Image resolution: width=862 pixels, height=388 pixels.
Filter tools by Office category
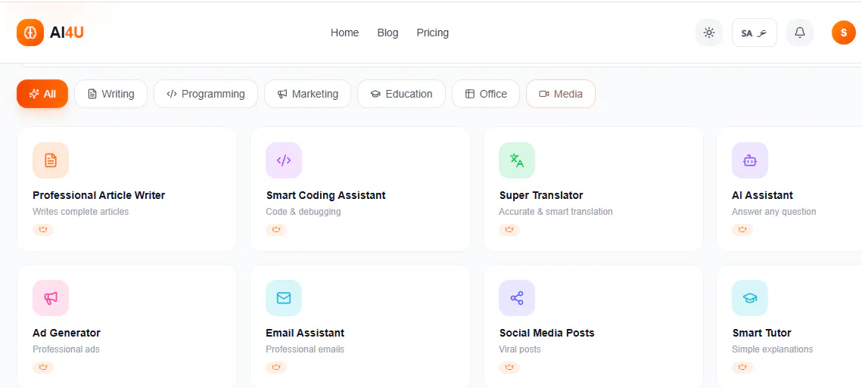pyautogui.click(x=486, y=94)
